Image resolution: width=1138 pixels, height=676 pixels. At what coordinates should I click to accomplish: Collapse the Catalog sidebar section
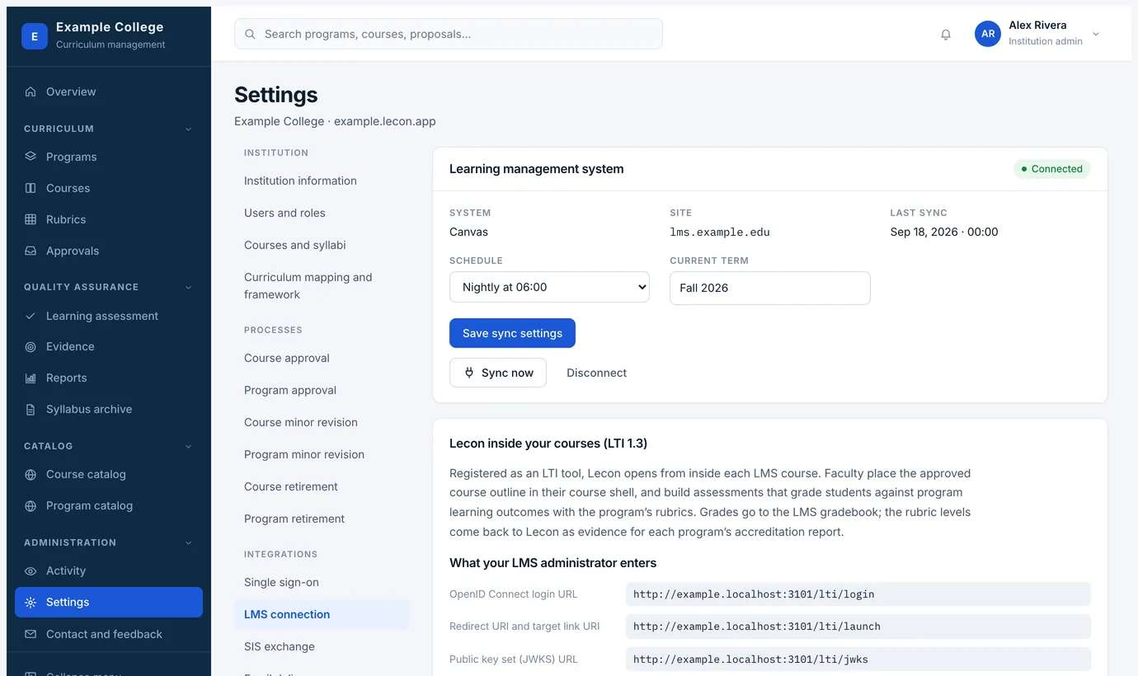click(188, 446)
